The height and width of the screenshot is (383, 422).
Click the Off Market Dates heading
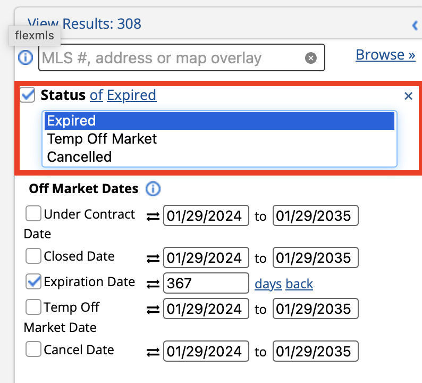pyautogui.click(x=83, y=188)
